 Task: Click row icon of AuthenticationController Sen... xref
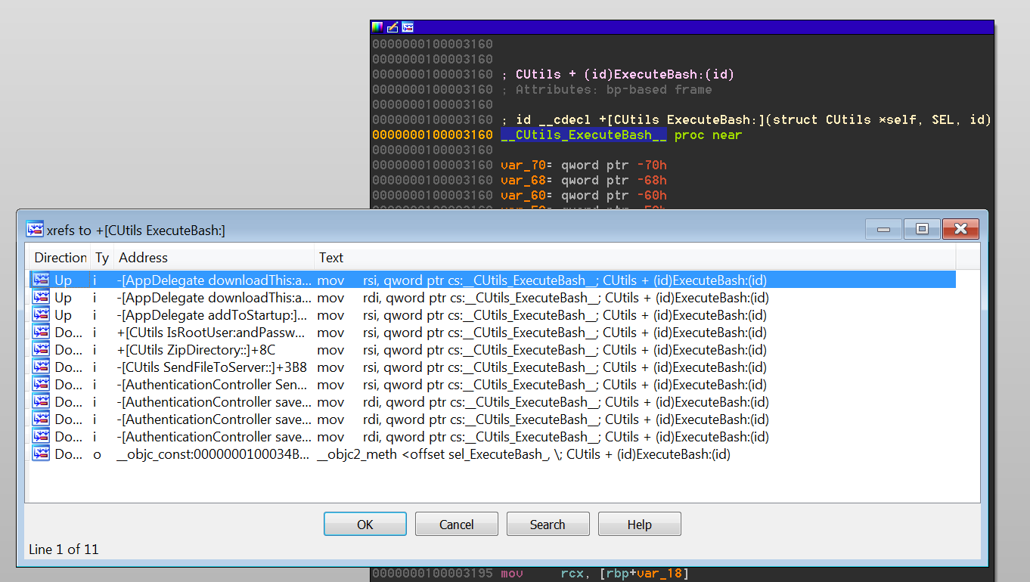coord(41,385)
